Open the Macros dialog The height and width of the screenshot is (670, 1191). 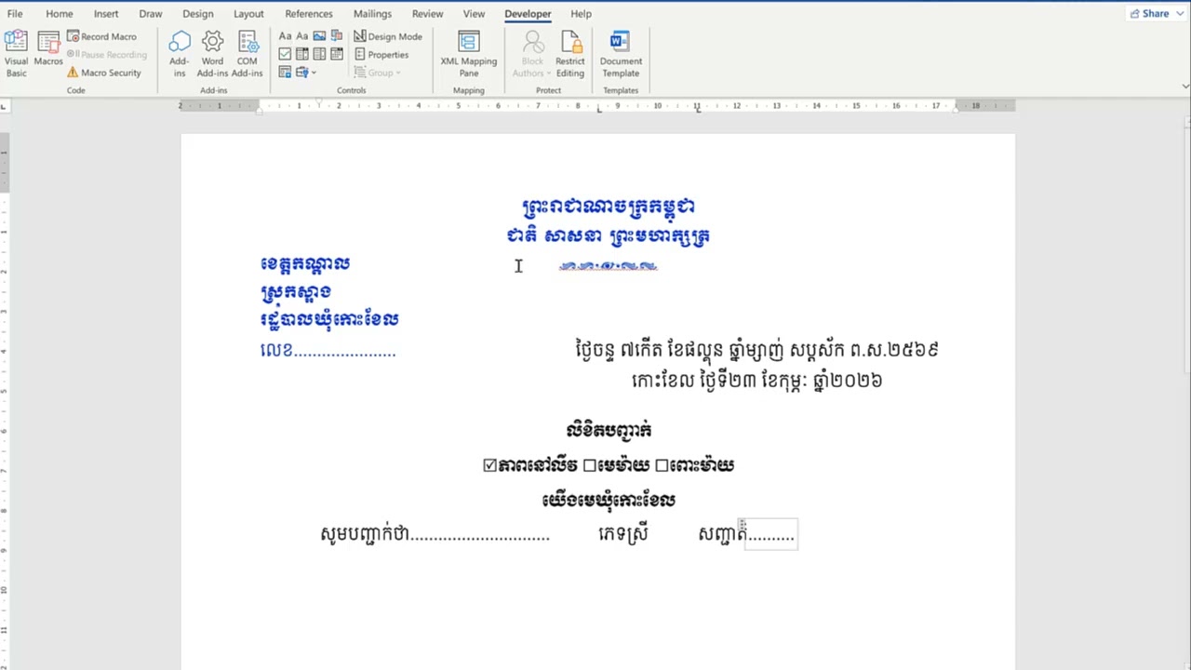[48, 48]
